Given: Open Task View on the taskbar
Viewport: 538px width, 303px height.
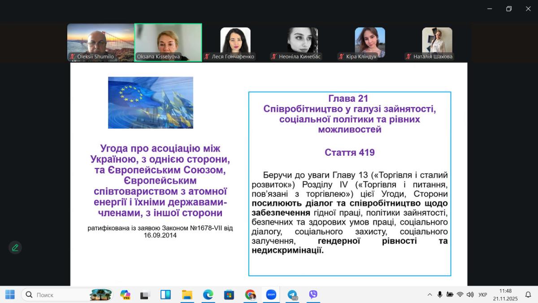Looking at the screenshot, I should pyautogui.click(x=144, y=295).
